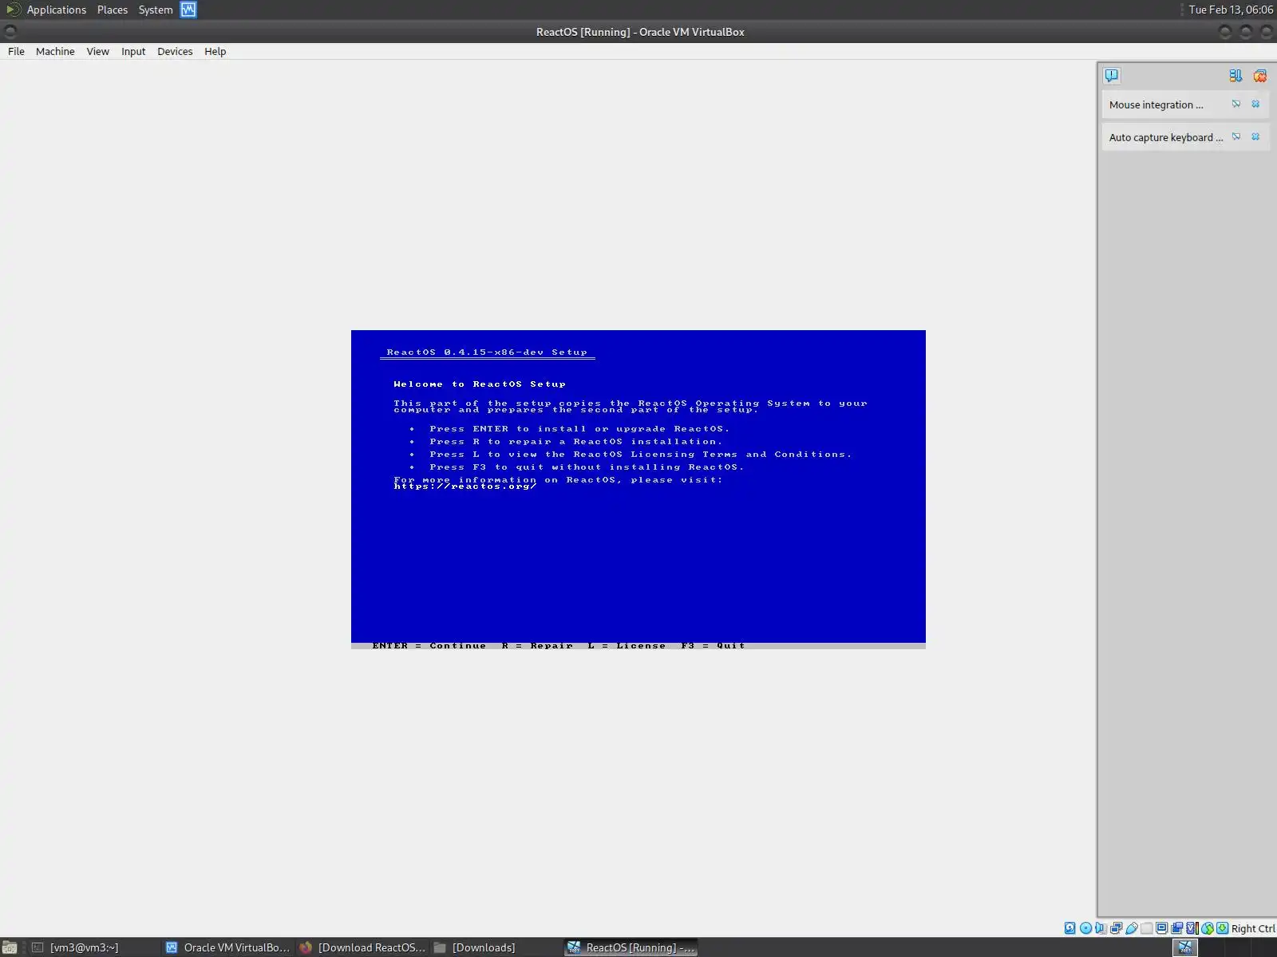Image resolution: width=1277 pixels, height=957 pixels.
Task: Click the F3 = Quit status text
Action: 713,645
